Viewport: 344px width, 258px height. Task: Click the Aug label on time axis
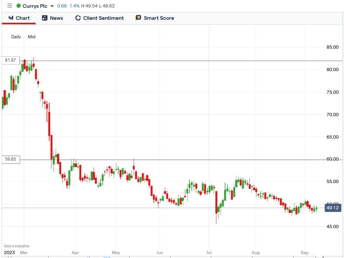[256, 252]
